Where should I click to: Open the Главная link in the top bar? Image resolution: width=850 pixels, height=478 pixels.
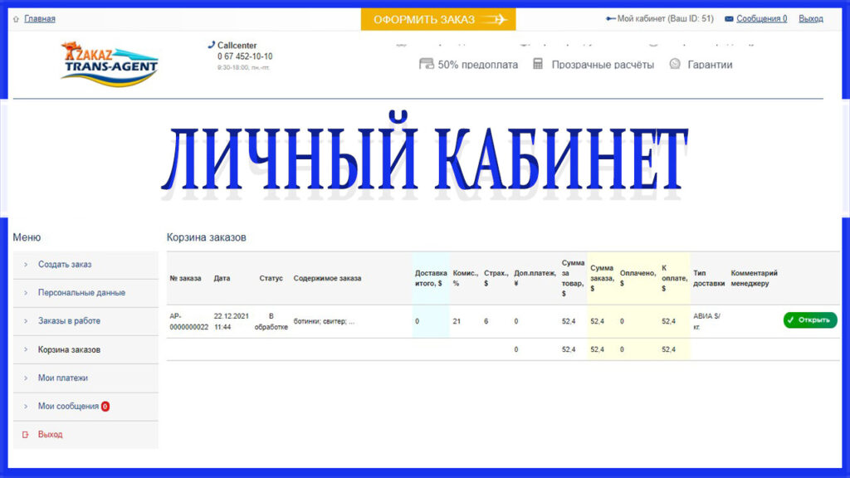[40, 19]
